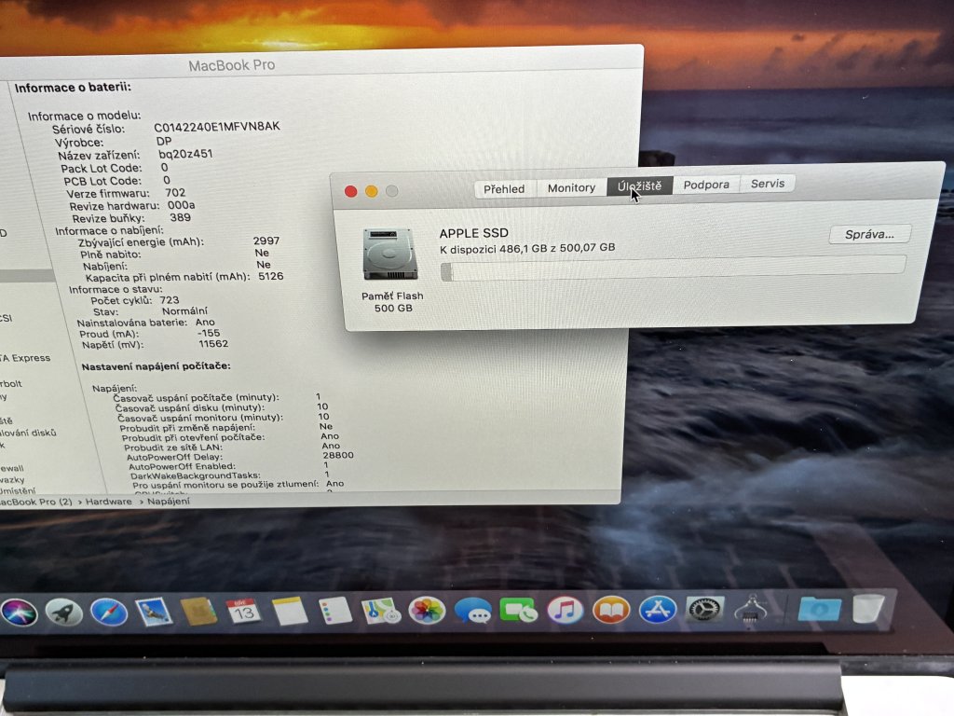Viewport: 954px width, 716px height.
Task: Click the Paměť Flash drive icon
Action: (x=392, y=255)
